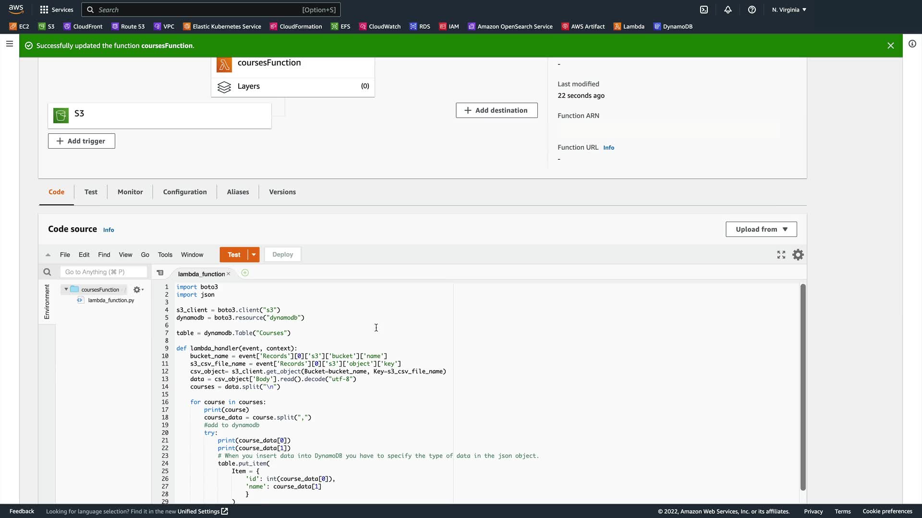Add a new editor tab with the plus icon
The image size is (922, 518).
click(x=245, y=273)
